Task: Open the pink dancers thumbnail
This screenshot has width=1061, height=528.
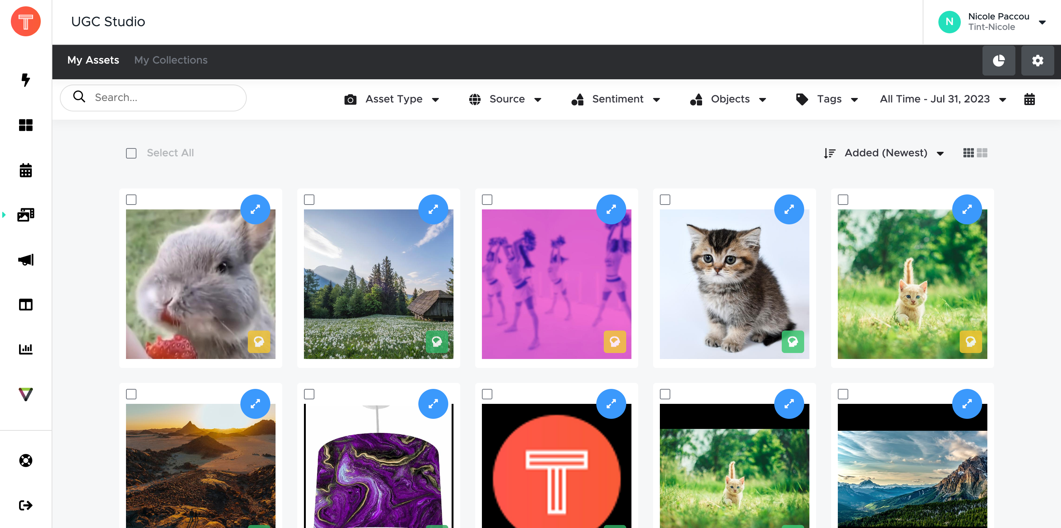Action: click(556, 284)
